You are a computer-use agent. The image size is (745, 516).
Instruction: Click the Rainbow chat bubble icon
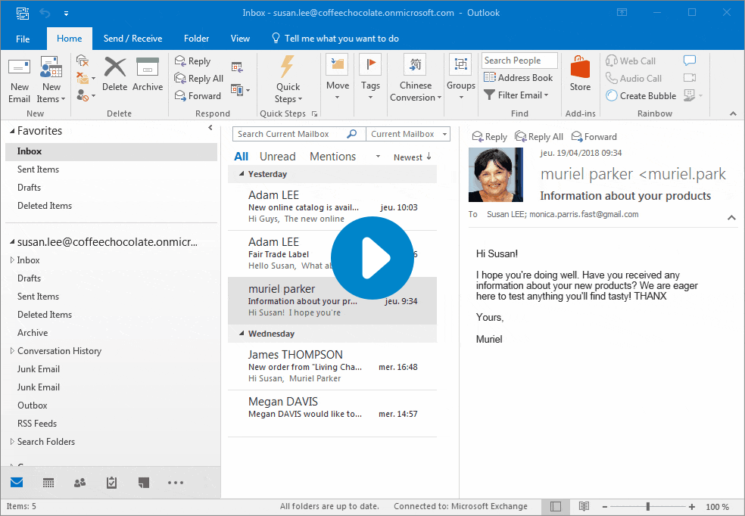tap(690, 61)
